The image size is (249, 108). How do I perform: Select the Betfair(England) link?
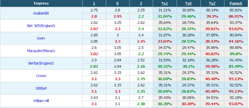click(41, 63)
